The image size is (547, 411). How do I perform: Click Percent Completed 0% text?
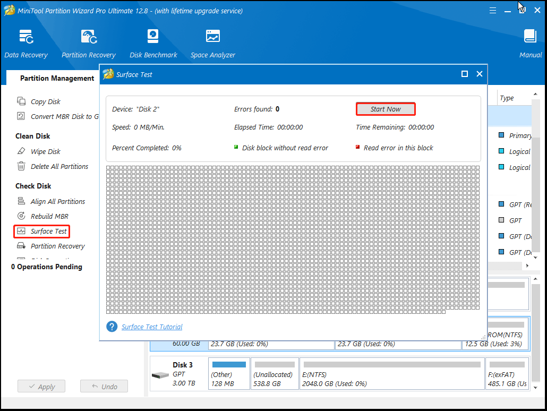(147, 148)
